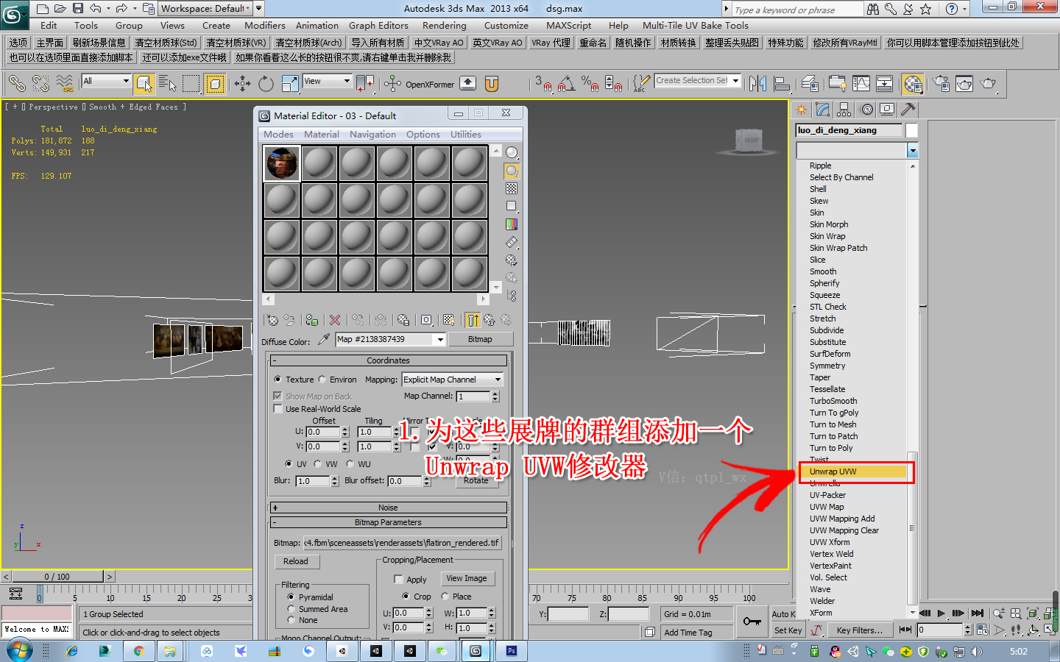
Task: Click Reset Map red X icon
Action: pyautogui.click(x=335, y=320)
